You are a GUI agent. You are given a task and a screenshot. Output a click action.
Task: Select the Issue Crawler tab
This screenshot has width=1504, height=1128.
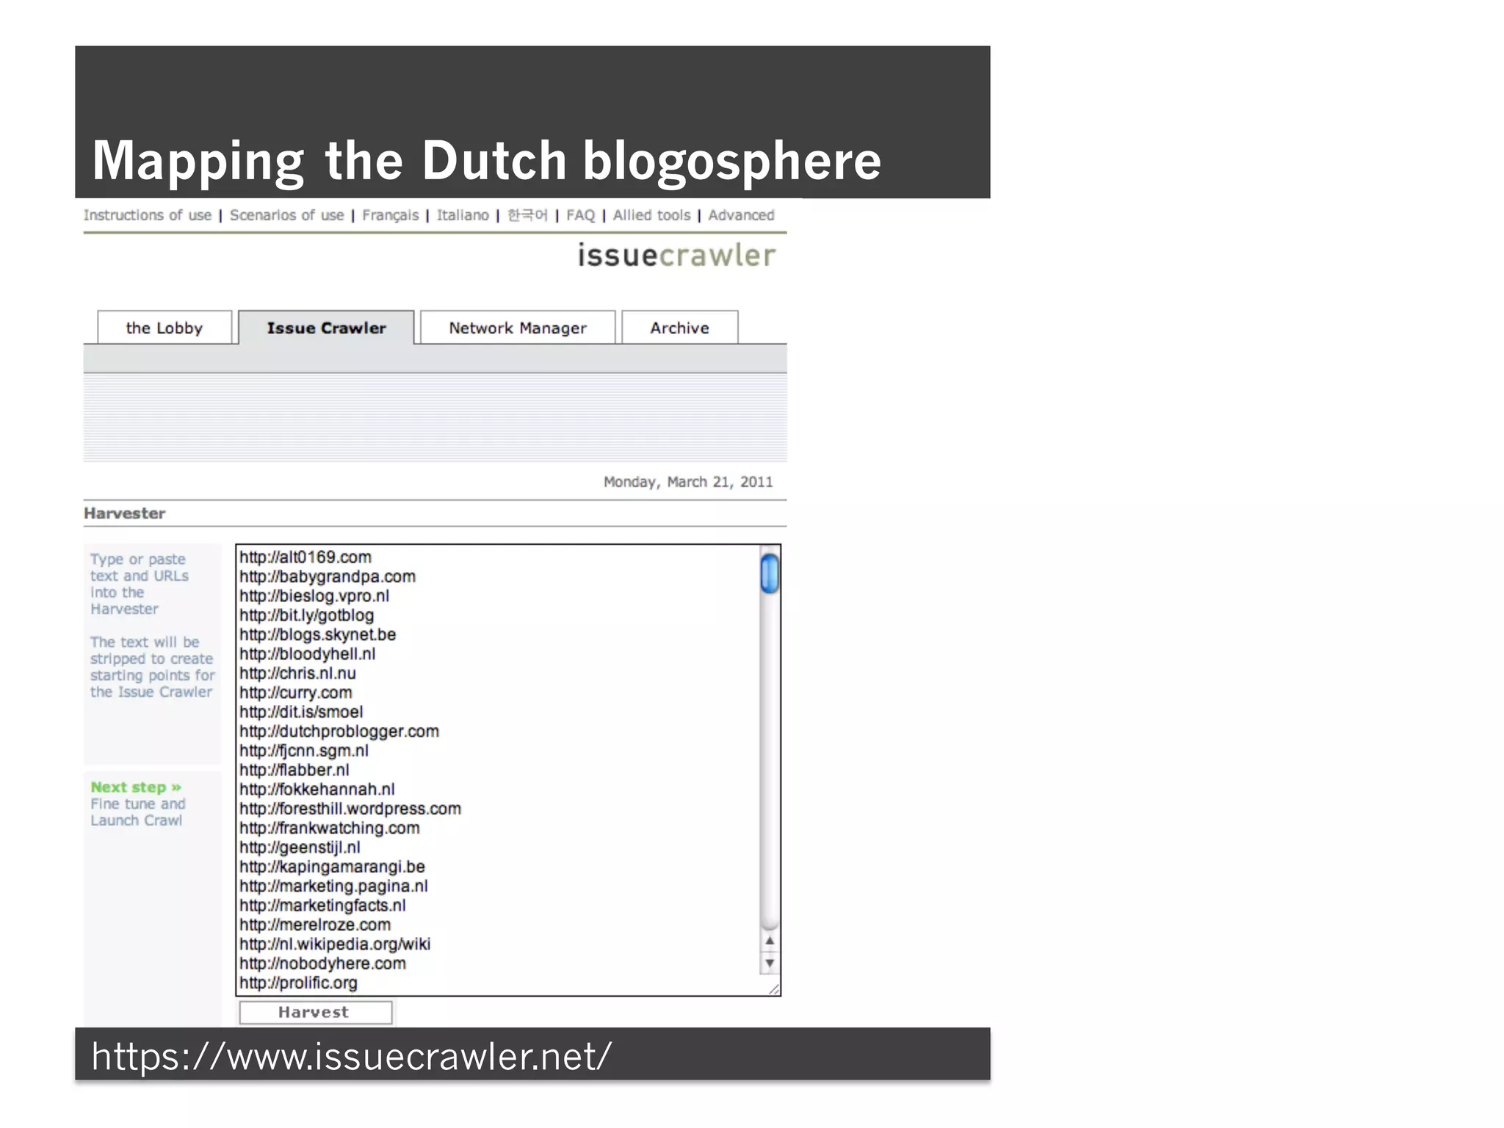click(326, 328)
